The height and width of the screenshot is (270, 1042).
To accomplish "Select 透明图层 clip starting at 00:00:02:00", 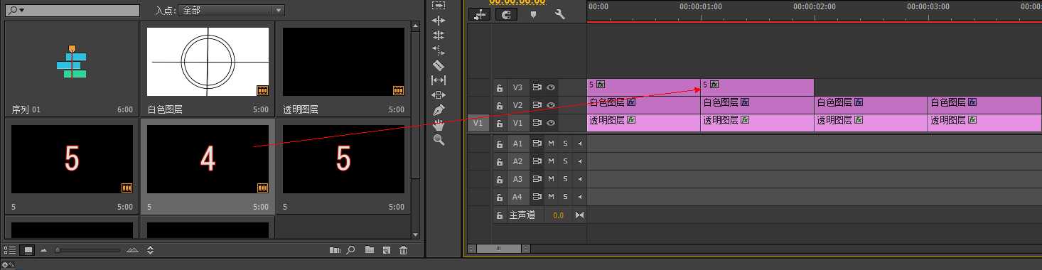I will tap(871, 123).
